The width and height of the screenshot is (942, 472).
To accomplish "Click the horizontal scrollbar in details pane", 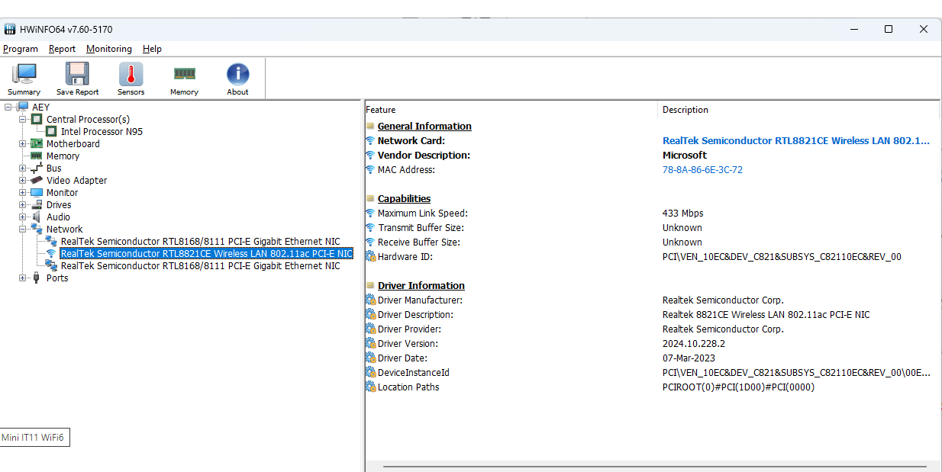I will pos(655,466).
